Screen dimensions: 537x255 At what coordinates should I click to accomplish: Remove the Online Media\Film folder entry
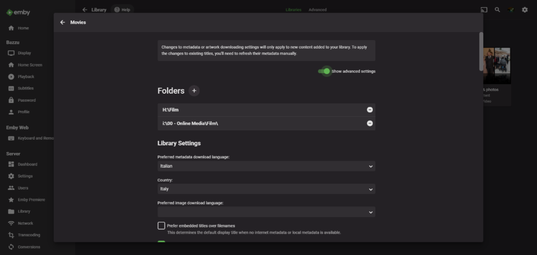369,123
